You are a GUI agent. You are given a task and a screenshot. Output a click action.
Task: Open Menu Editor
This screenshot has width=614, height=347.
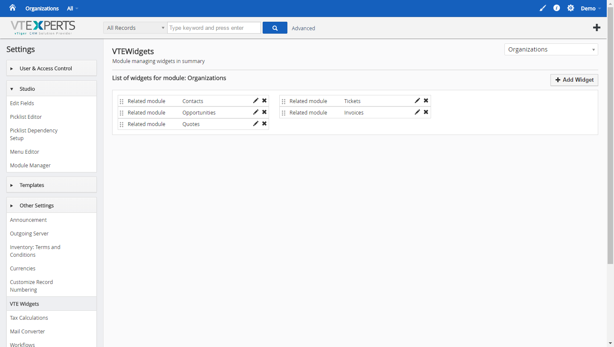tap(25, 152)
